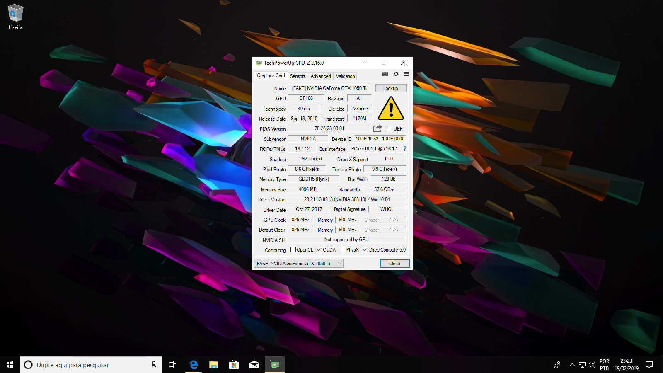Image resolution: width=663 pixels, height=373 pixels.
Task: Click the Cortana circle in the search box
Action: pyautogui.click(x=28, y=365)
